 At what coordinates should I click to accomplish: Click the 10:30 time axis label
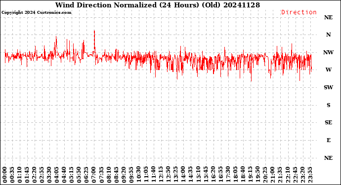tap(138, 175)
